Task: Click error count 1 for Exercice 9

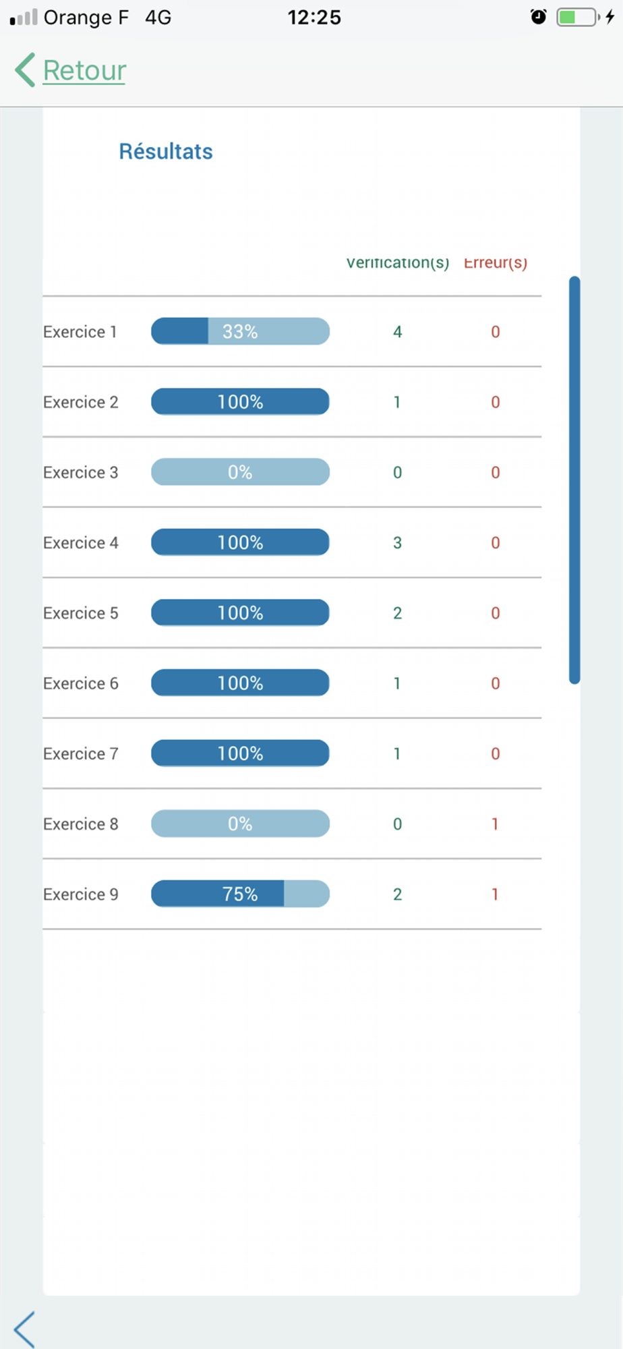Action: click(x=495, y=894)
